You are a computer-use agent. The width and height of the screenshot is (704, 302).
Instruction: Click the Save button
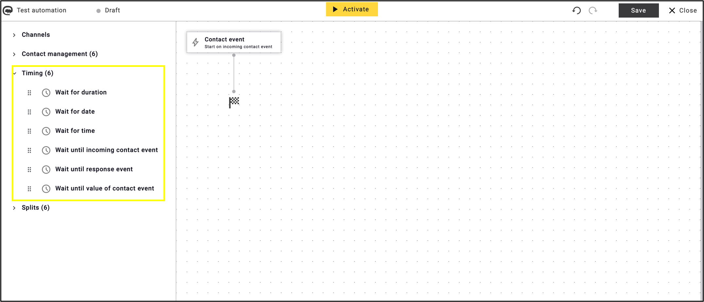(638, 10)
